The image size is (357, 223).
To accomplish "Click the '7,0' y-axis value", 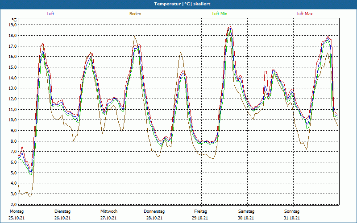I will pyautogui.click(x=13, y=152).
